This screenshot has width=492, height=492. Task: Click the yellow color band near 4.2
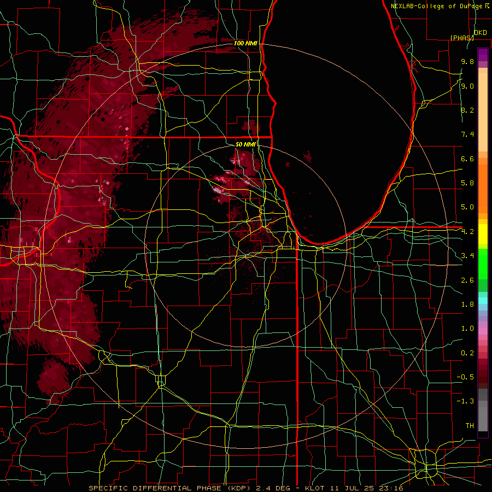[x=483, y=234]
